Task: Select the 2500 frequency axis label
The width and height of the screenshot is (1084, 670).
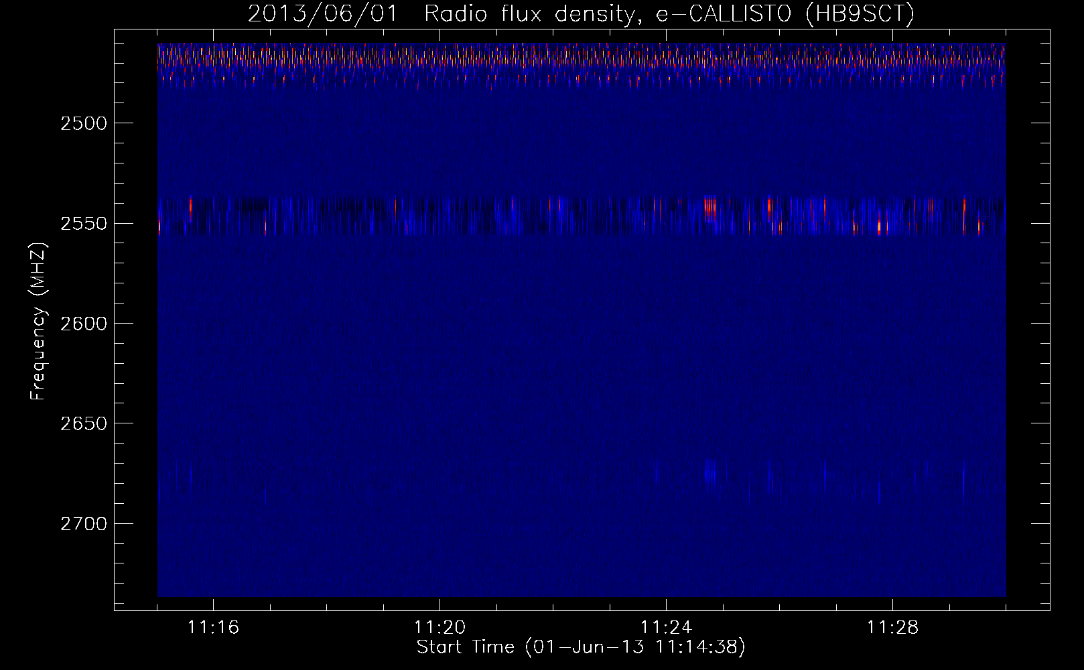Action: pos(83,123)
